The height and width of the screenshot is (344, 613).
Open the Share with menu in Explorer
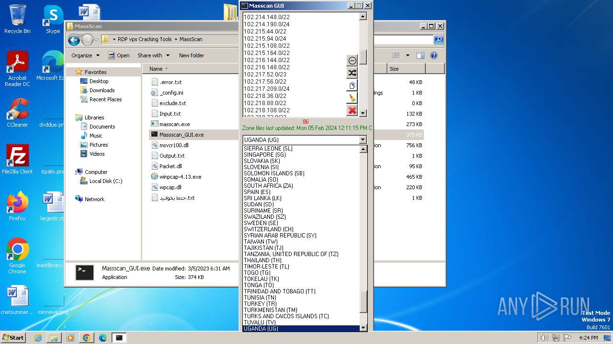tap(153, 55)
